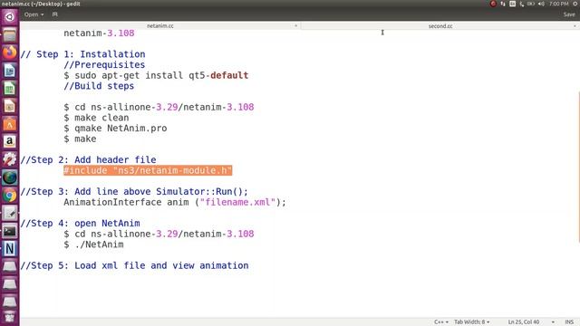Click the '$ qmake NetAnim.pro' line
The height and width of the screenshot is (326, 580).
115,129
